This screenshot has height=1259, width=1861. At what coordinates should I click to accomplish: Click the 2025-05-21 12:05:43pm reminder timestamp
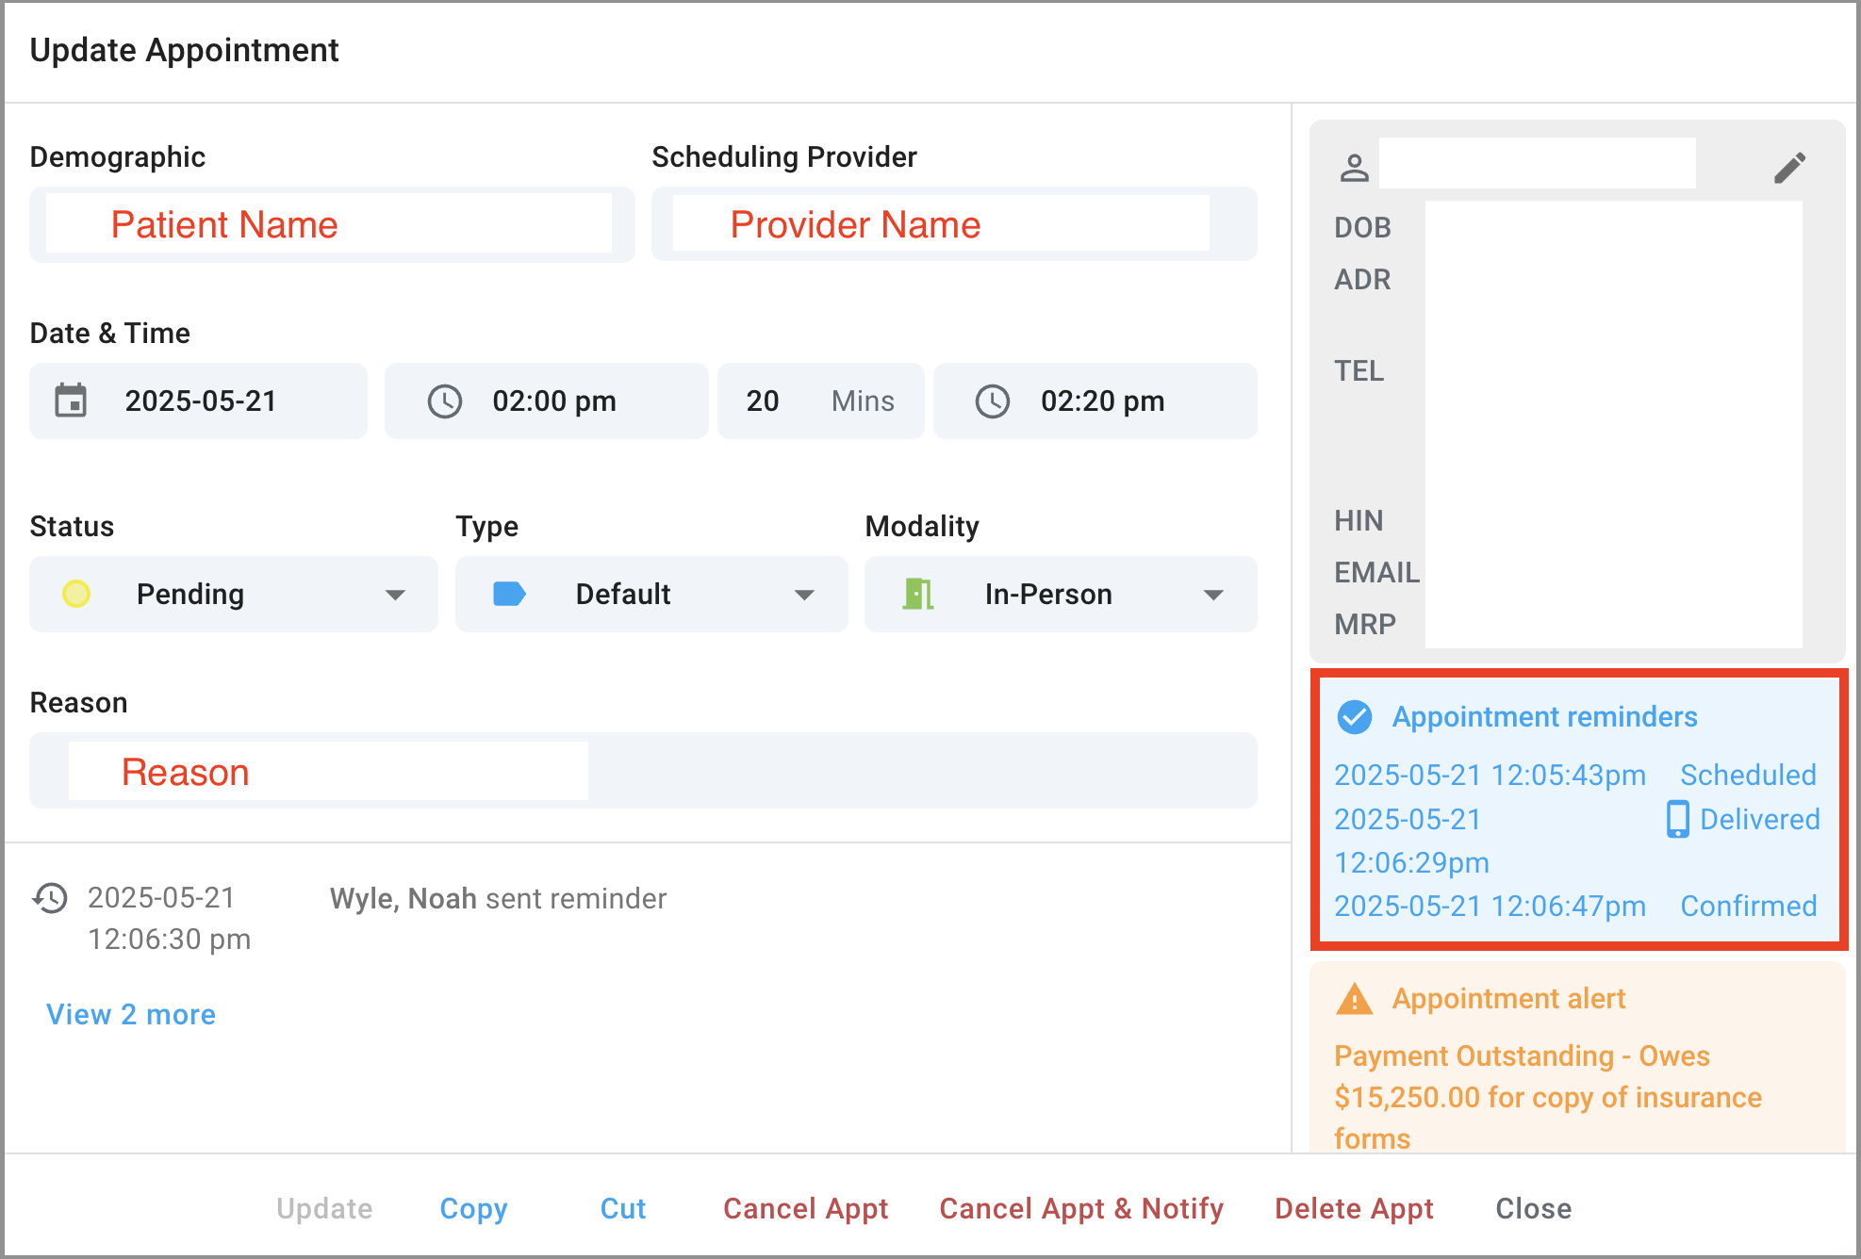point(1490,775)
